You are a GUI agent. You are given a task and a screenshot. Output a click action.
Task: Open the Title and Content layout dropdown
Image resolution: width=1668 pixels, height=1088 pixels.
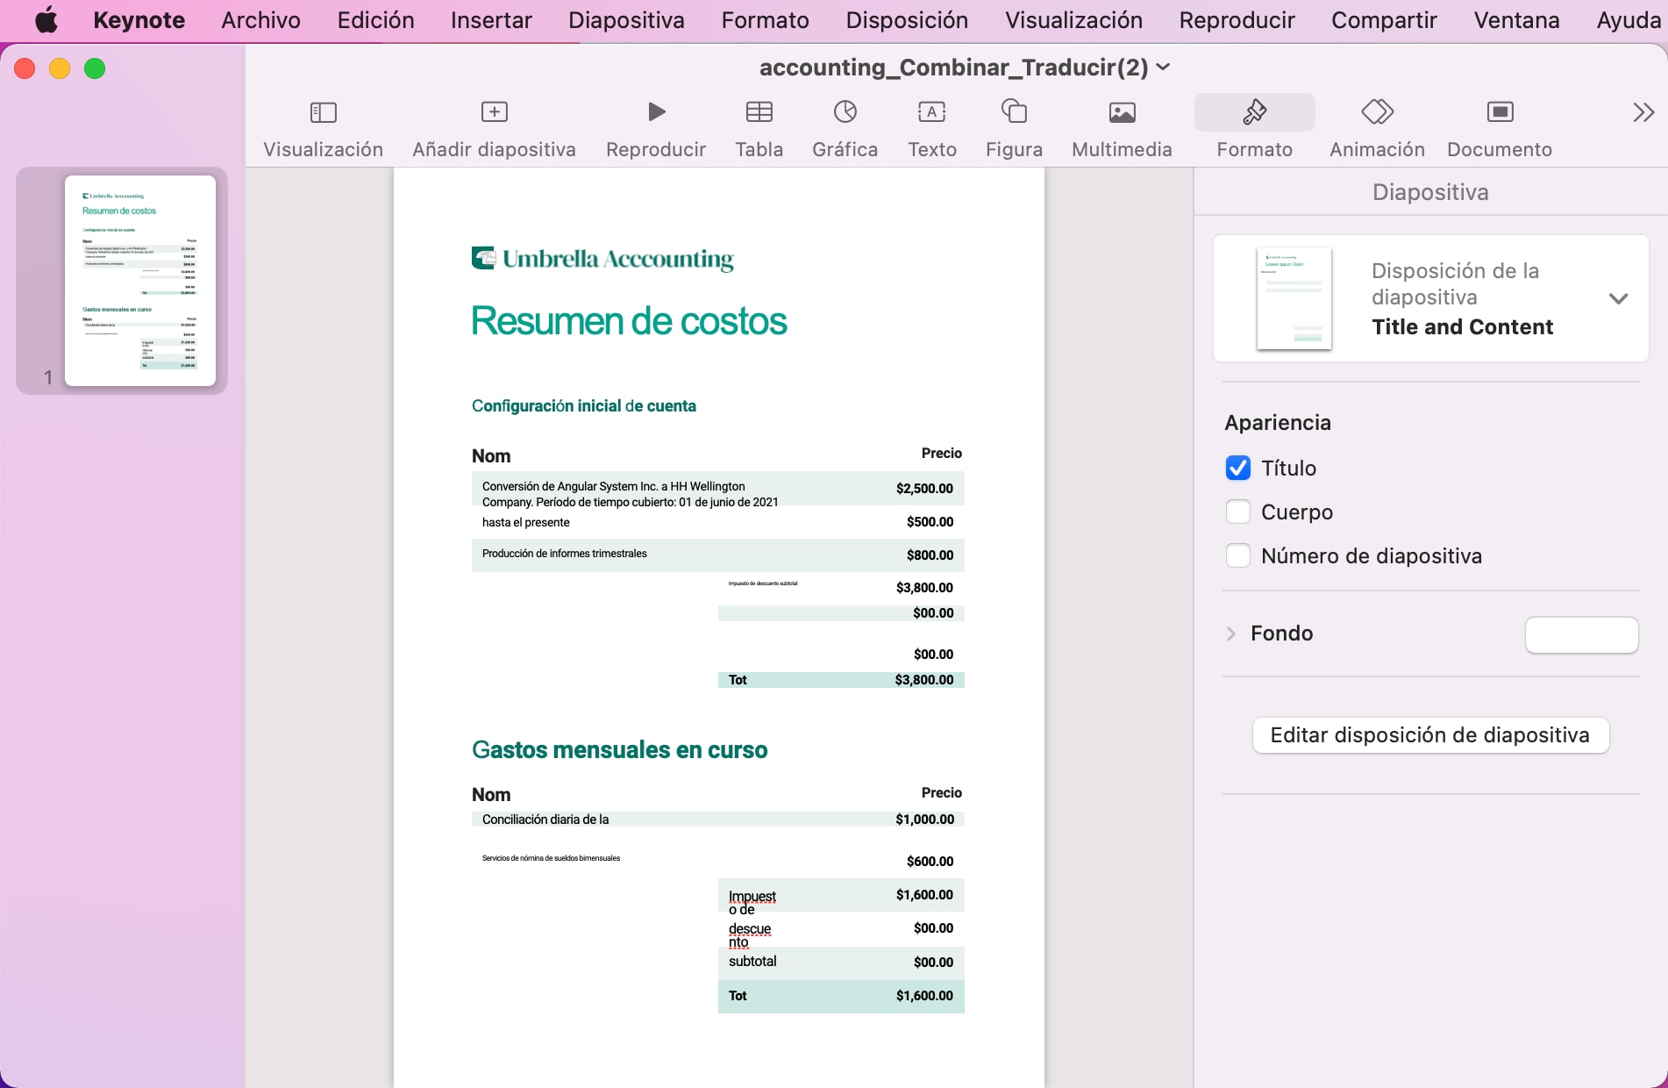[x=1618, y=299]
